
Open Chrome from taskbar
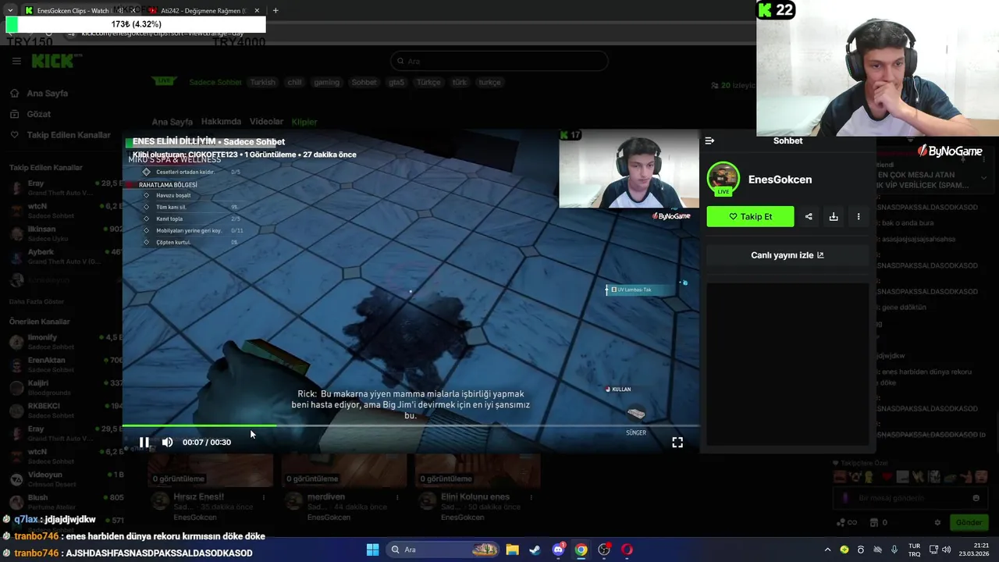coord(581,550)
